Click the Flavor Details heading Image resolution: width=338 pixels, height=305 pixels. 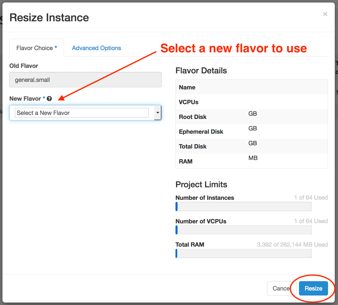(x=201, y=71)
